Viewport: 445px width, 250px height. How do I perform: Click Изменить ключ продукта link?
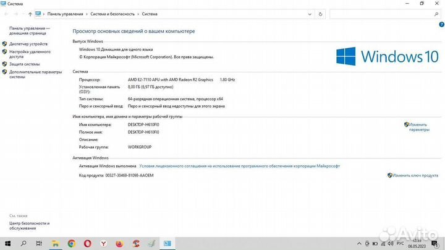[x=415, y=176]
